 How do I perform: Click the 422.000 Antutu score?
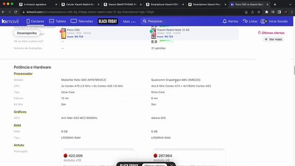pyautogui.click(x=76, y=156)
